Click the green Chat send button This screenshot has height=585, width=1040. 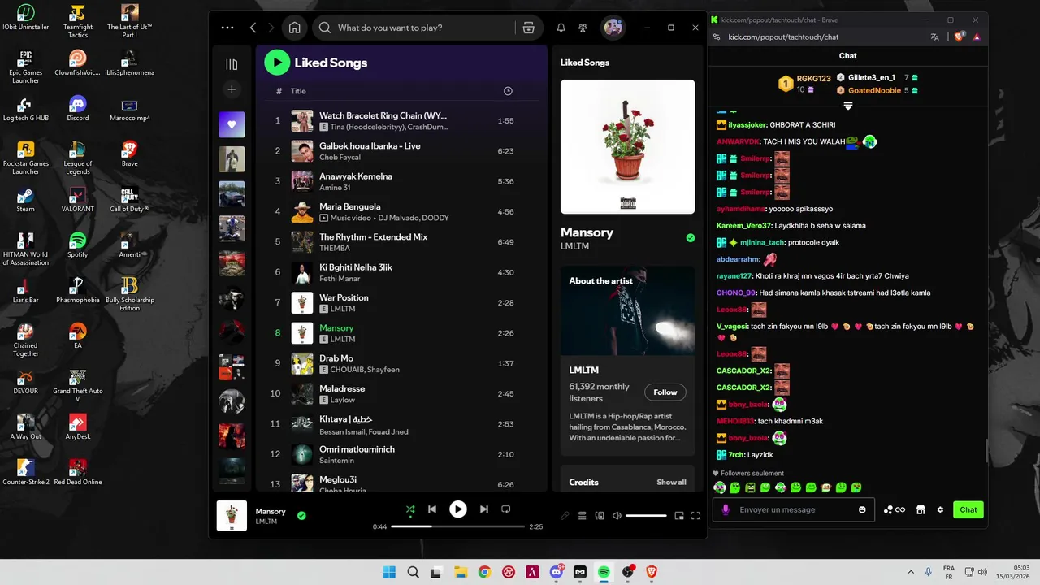968,509
